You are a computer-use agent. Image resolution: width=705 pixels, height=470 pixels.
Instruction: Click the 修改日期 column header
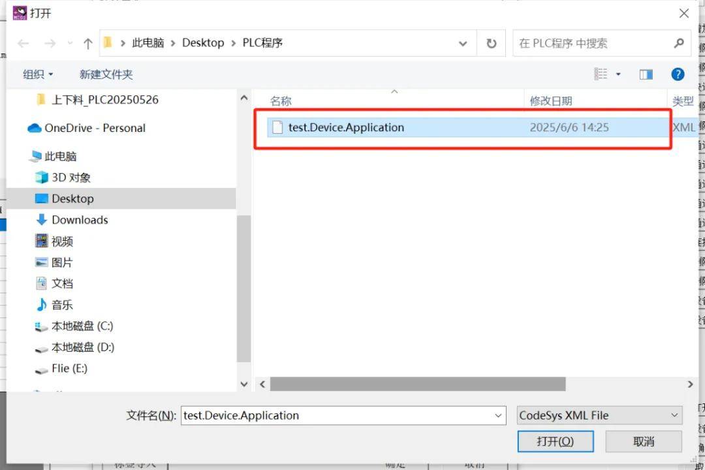(551, 101)
